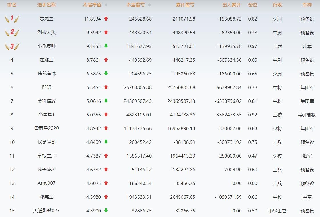Select player 雪雨星2020
This screenshot has height=217, width=320.
(46, 128)
